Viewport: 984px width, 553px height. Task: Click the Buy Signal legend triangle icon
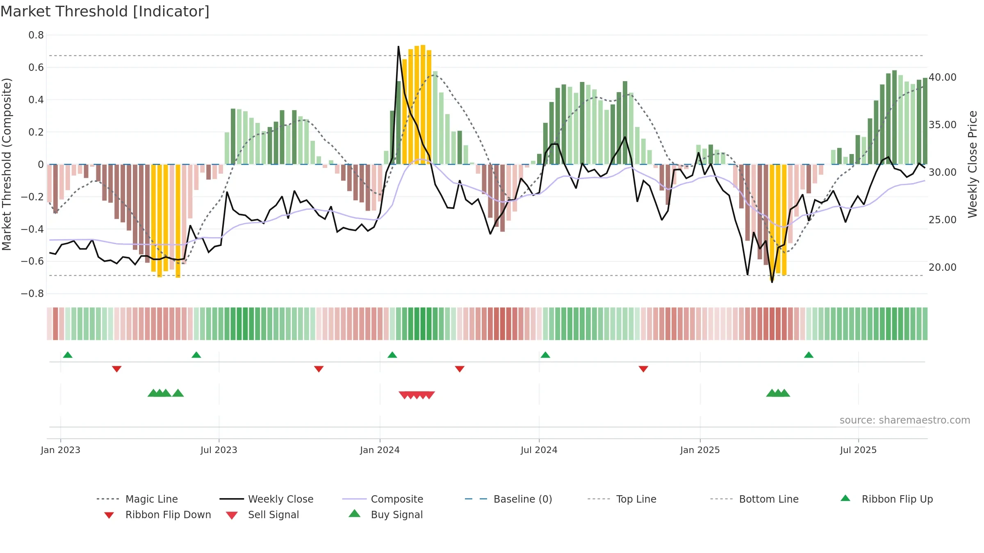coord(355,514)
